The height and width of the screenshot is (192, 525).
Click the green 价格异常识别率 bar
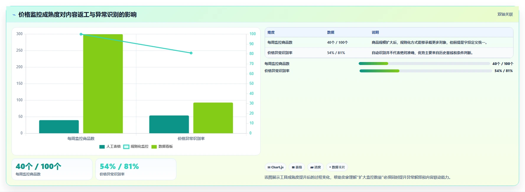click(x=213, y=118)
